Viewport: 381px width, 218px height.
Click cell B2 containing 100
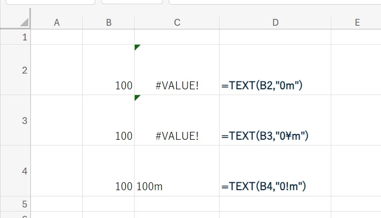coord(108,70)
